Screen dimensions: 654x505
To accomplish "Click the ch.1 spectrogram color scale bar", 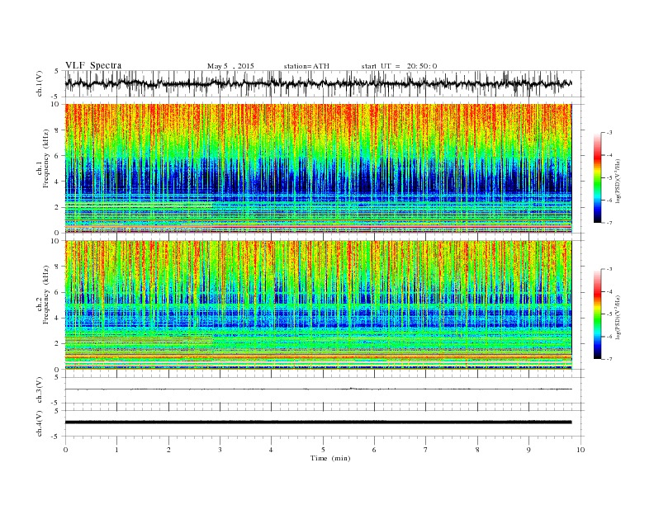I will pyautogui.click(x=597, y=177).
